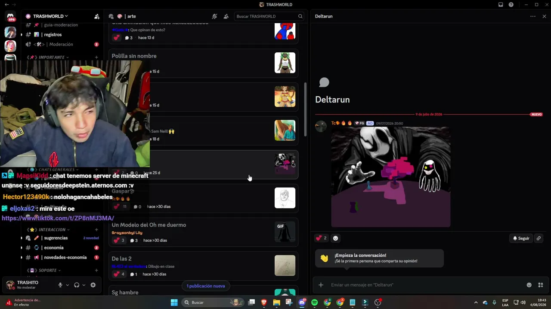React with heart on Un Modelo post
This screenshot has height=309, width=551.
[x=119, y=240]
